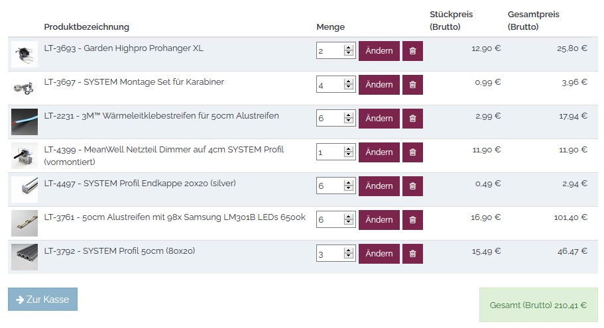This screenshot has height=328, width=604.
Task: Open LT-3761 50cm Alustreifen product link
Action: 174,217
